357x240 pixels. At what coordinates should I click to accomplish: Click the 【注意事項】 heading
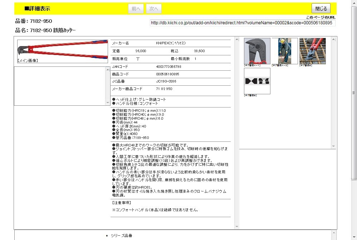[x=122, y=202]
